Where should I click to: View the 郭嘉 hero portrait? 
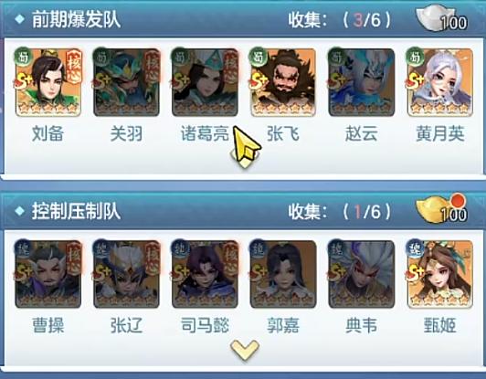tap(283, 274)
